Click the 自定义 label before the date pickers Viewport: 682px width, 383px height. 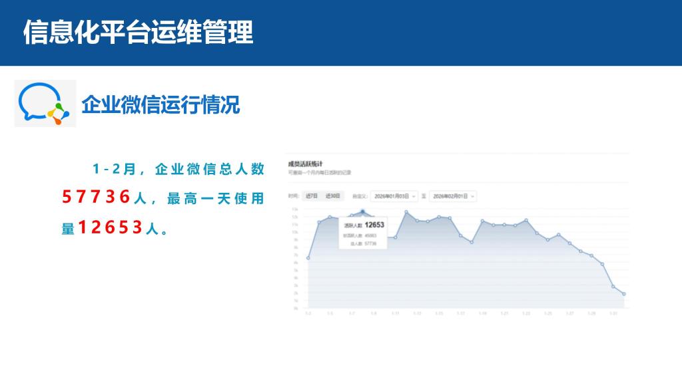tap(359, 196)
